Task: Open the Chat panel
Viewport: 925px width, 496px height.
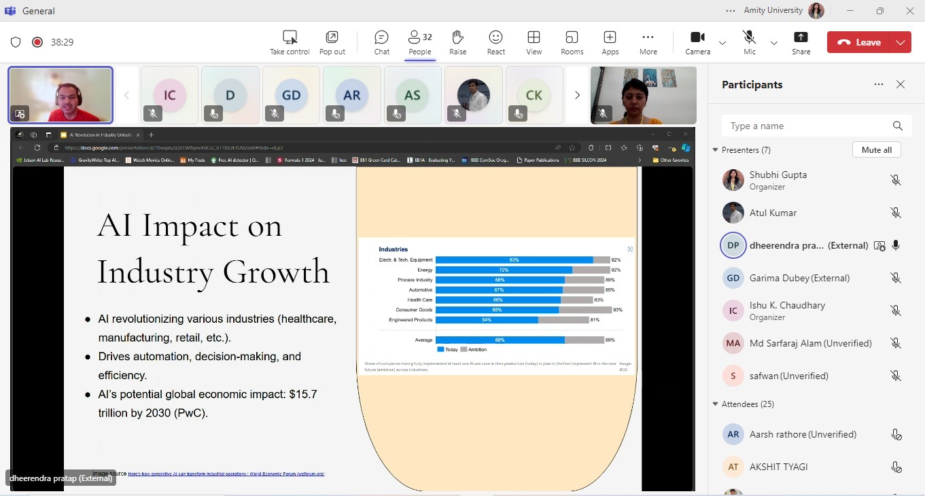Action: coord(382,42)
